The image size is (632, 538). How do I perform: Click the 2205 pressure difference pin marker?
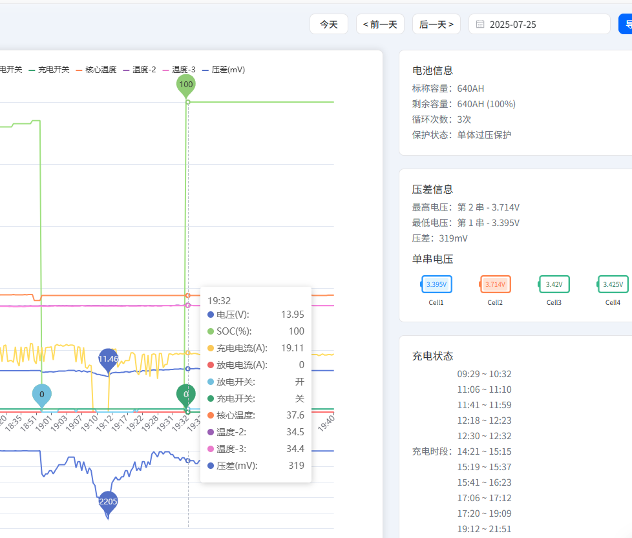click(x=108, y=502)
